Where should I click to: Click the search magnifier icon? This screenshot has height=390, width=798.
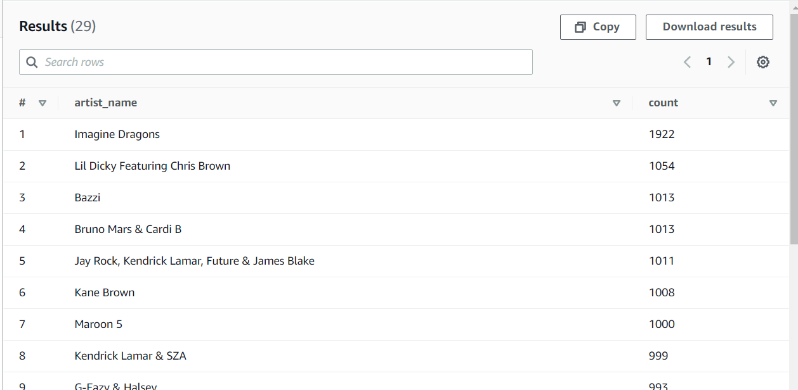[x=32, y=62]
